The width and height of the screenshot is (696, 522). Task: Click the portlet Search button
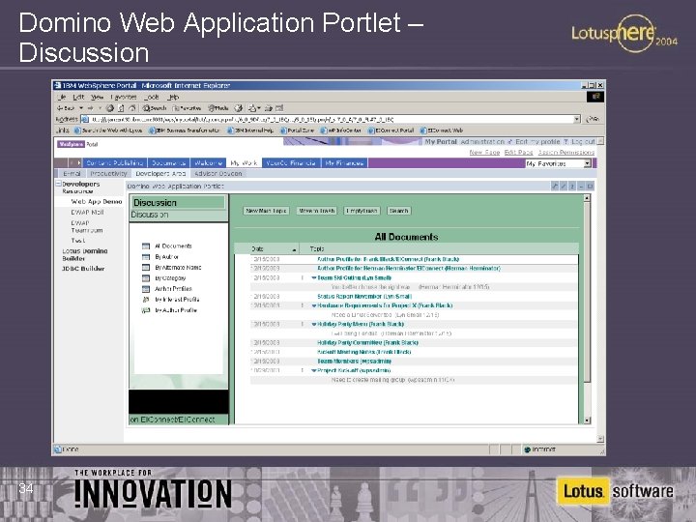398,211
